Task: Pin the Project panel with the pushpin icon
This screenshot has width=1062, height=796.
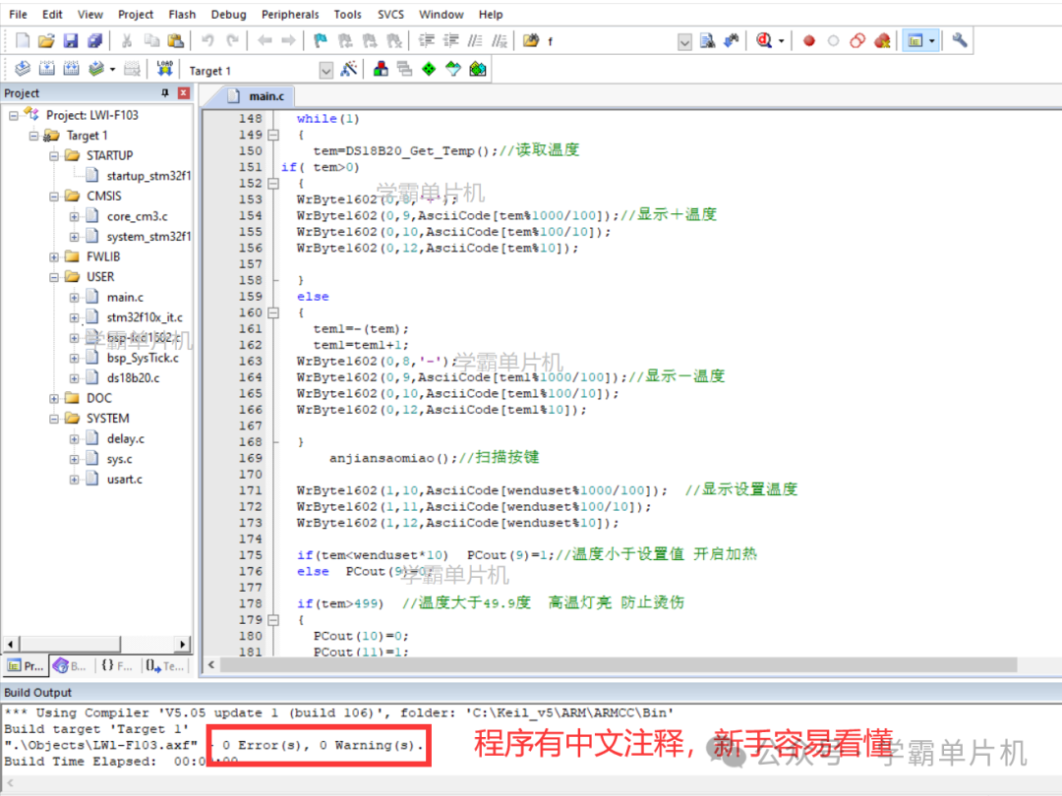Action: [x=164, y=92]
